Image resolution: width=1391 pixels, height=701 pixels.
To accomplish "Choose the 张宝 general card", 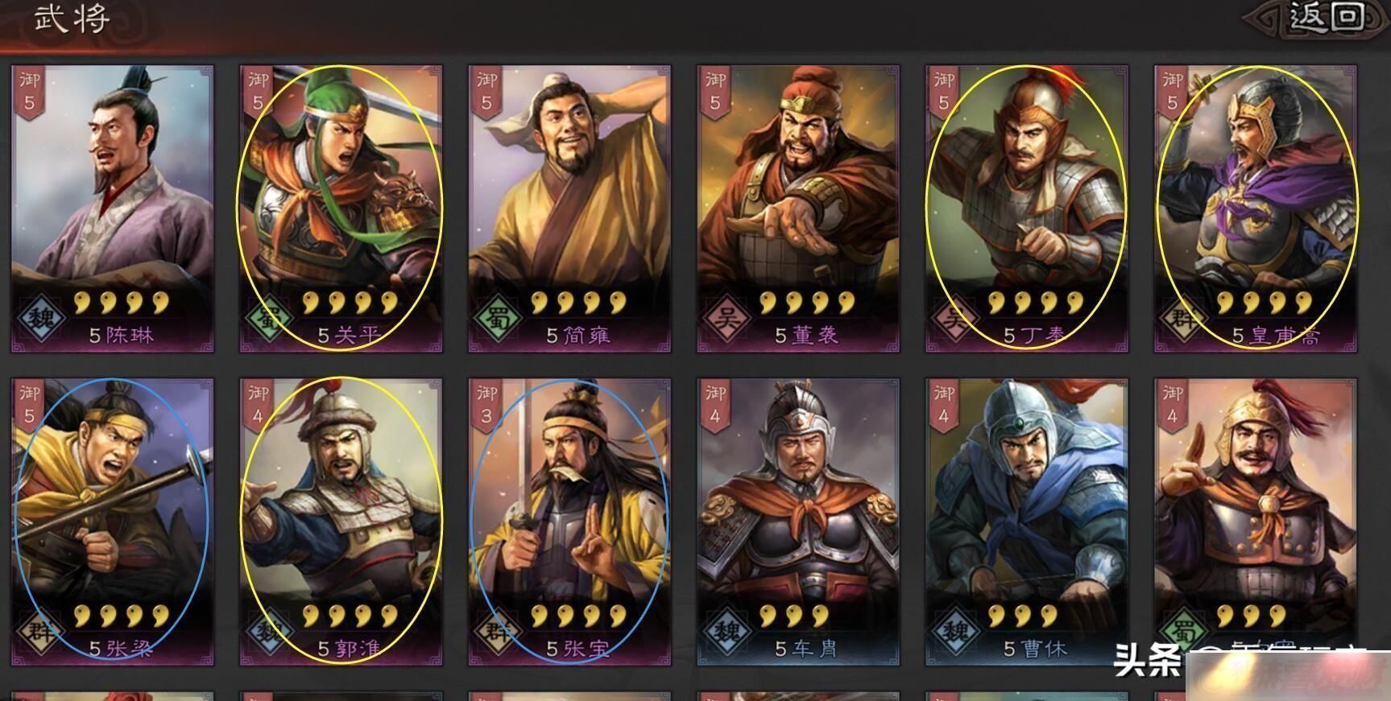I will click(x=569, y=522).
